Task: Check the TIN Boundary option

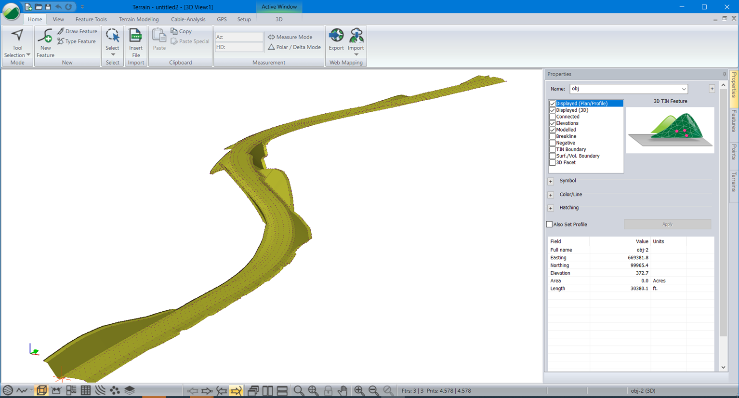Action: 553,149
